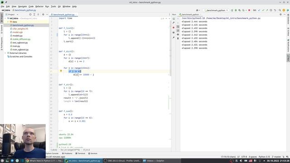Viewport: 290px width, 163px height.
Task: Click the yellow intention bulb in the gutter
Action: [61, 71]
